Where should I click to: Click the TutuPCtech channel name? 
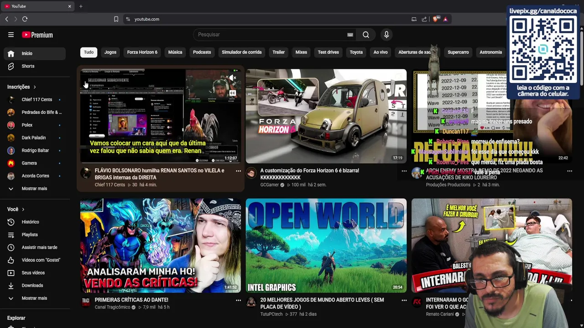(271, 314)
